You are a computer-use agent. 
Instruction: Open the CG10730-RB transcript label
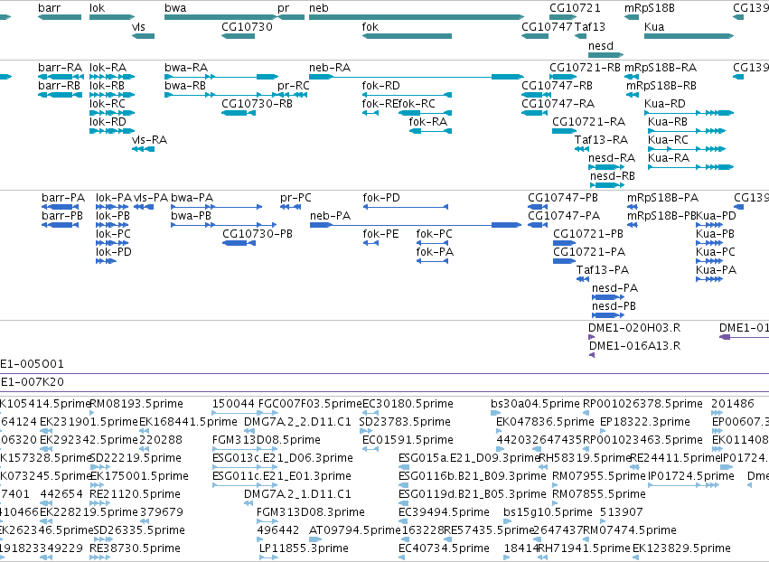(257, 104)
